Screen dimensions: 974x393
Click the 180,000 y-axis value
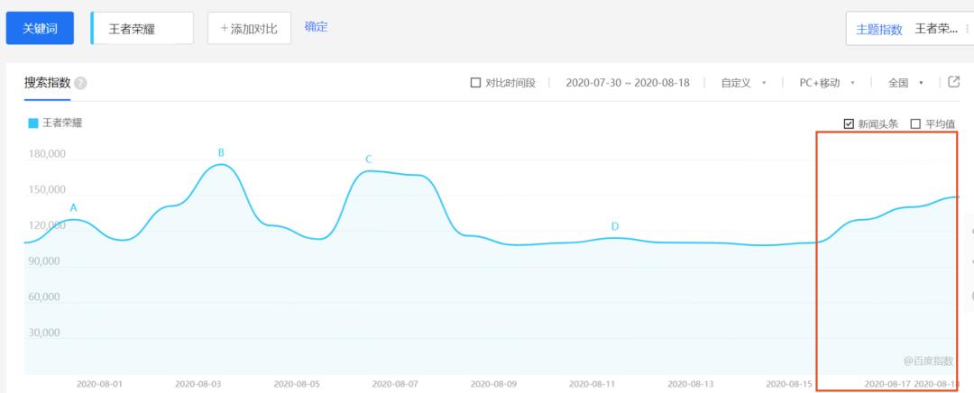coord(47,154)
